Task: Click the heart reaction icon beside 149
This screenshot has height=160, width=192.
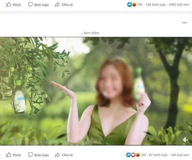Action: (x=133, y=155)
